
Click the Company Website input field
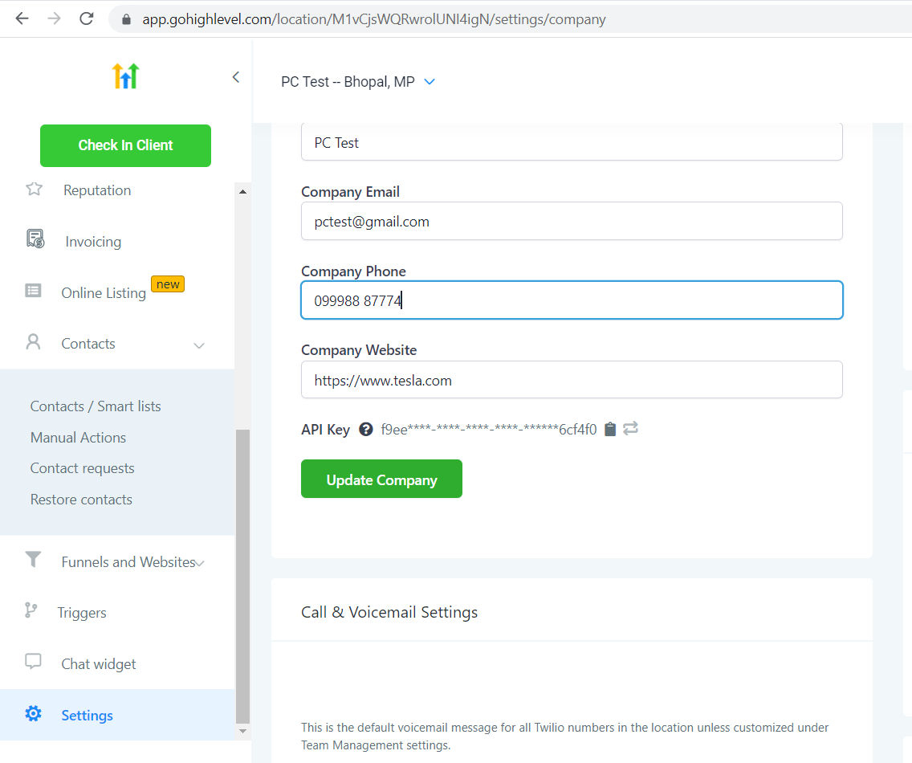pyautogui.click(x=572, y=380)
